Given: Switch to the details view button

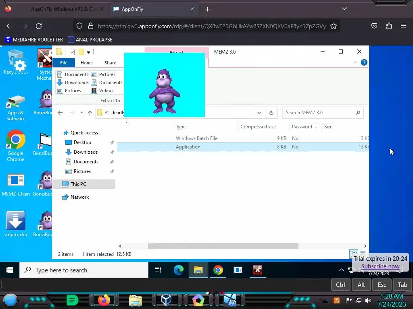Looking at the screenshot, I should point(353,254).
